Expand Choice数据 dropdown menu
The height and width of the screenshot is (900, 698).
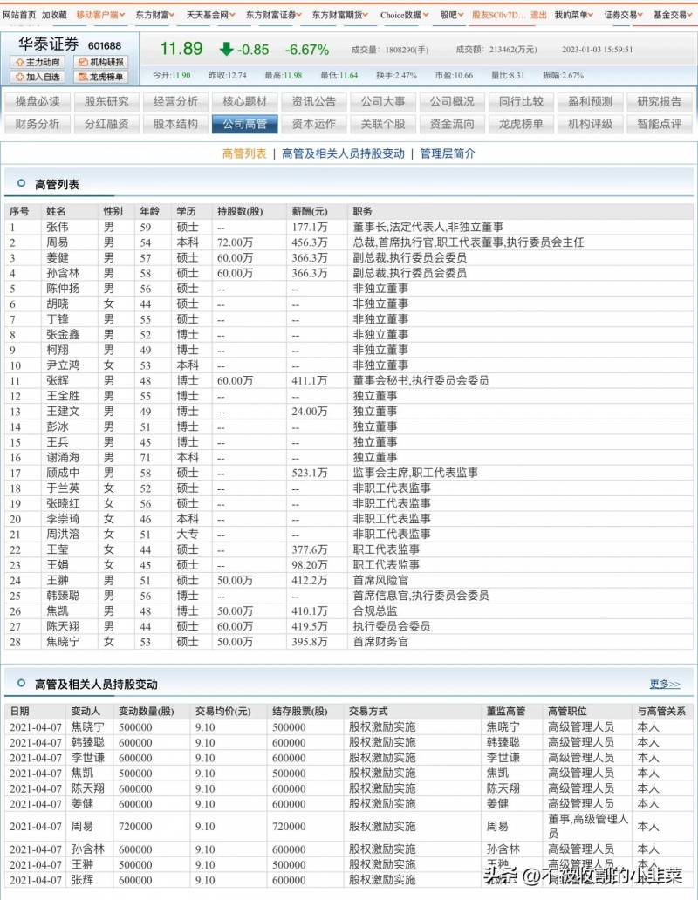click(404, 15)
